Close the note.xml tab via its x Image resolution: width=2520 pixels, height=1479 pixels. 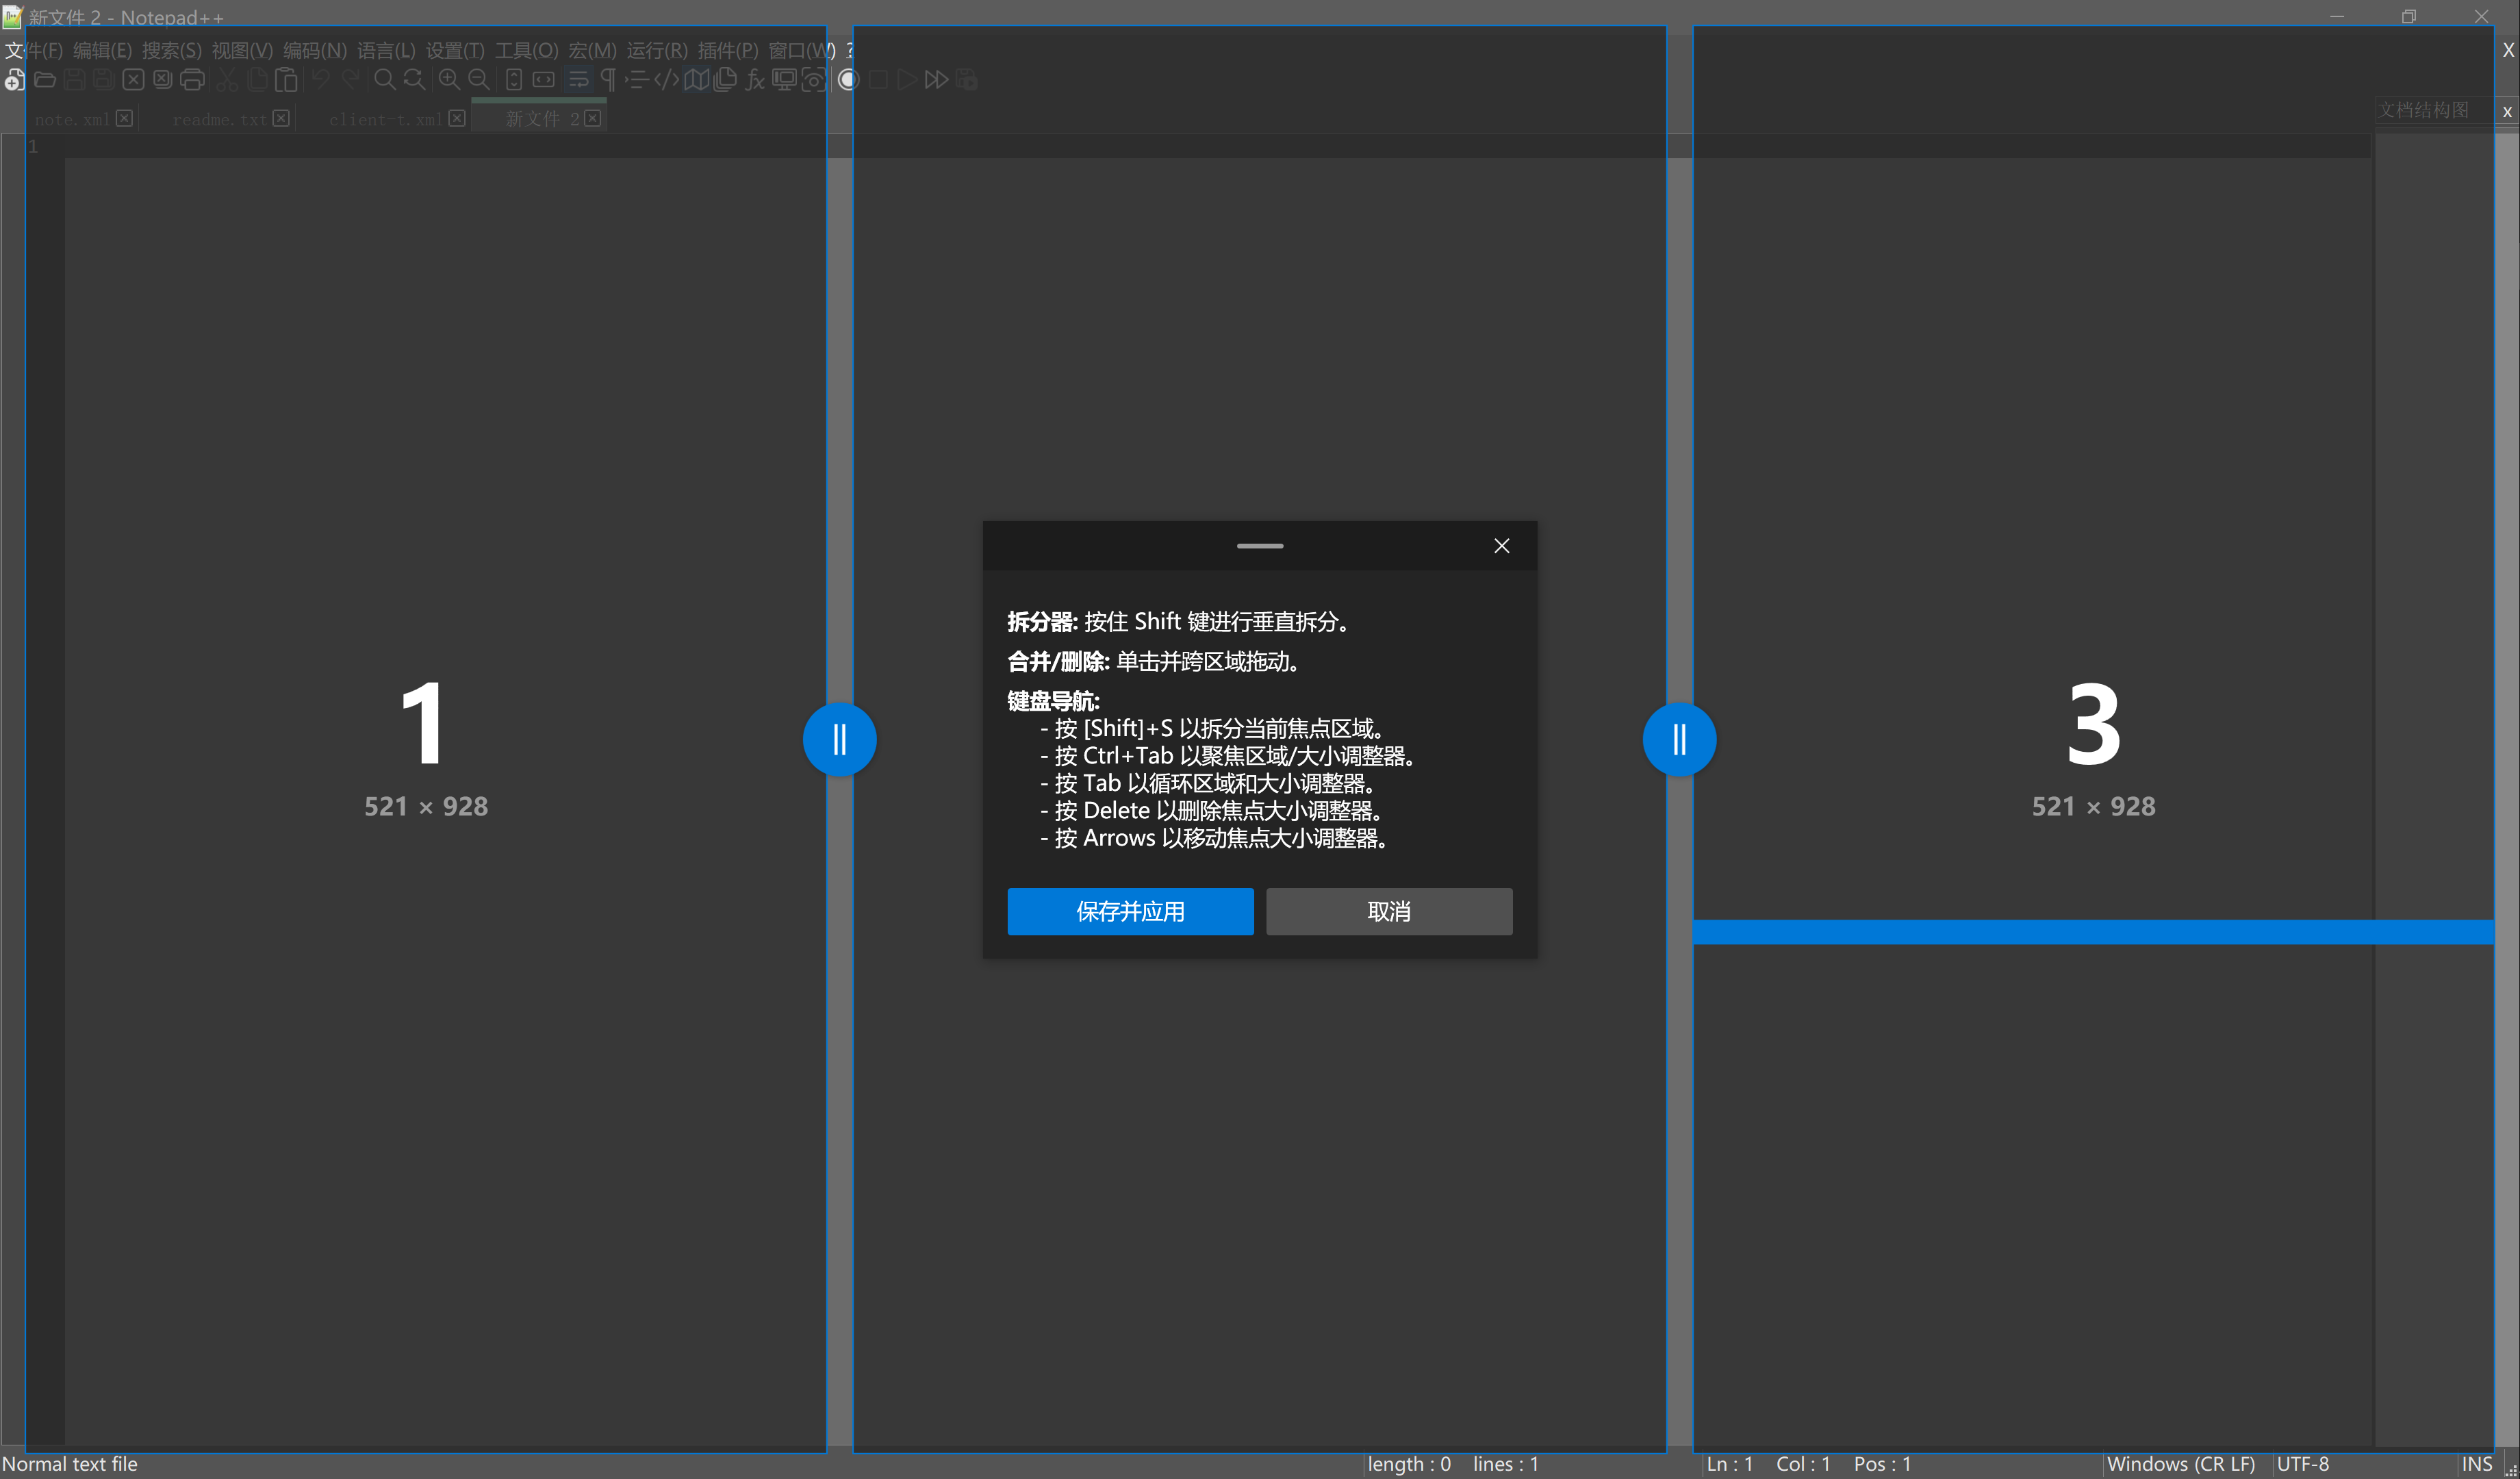pos(124,118)
